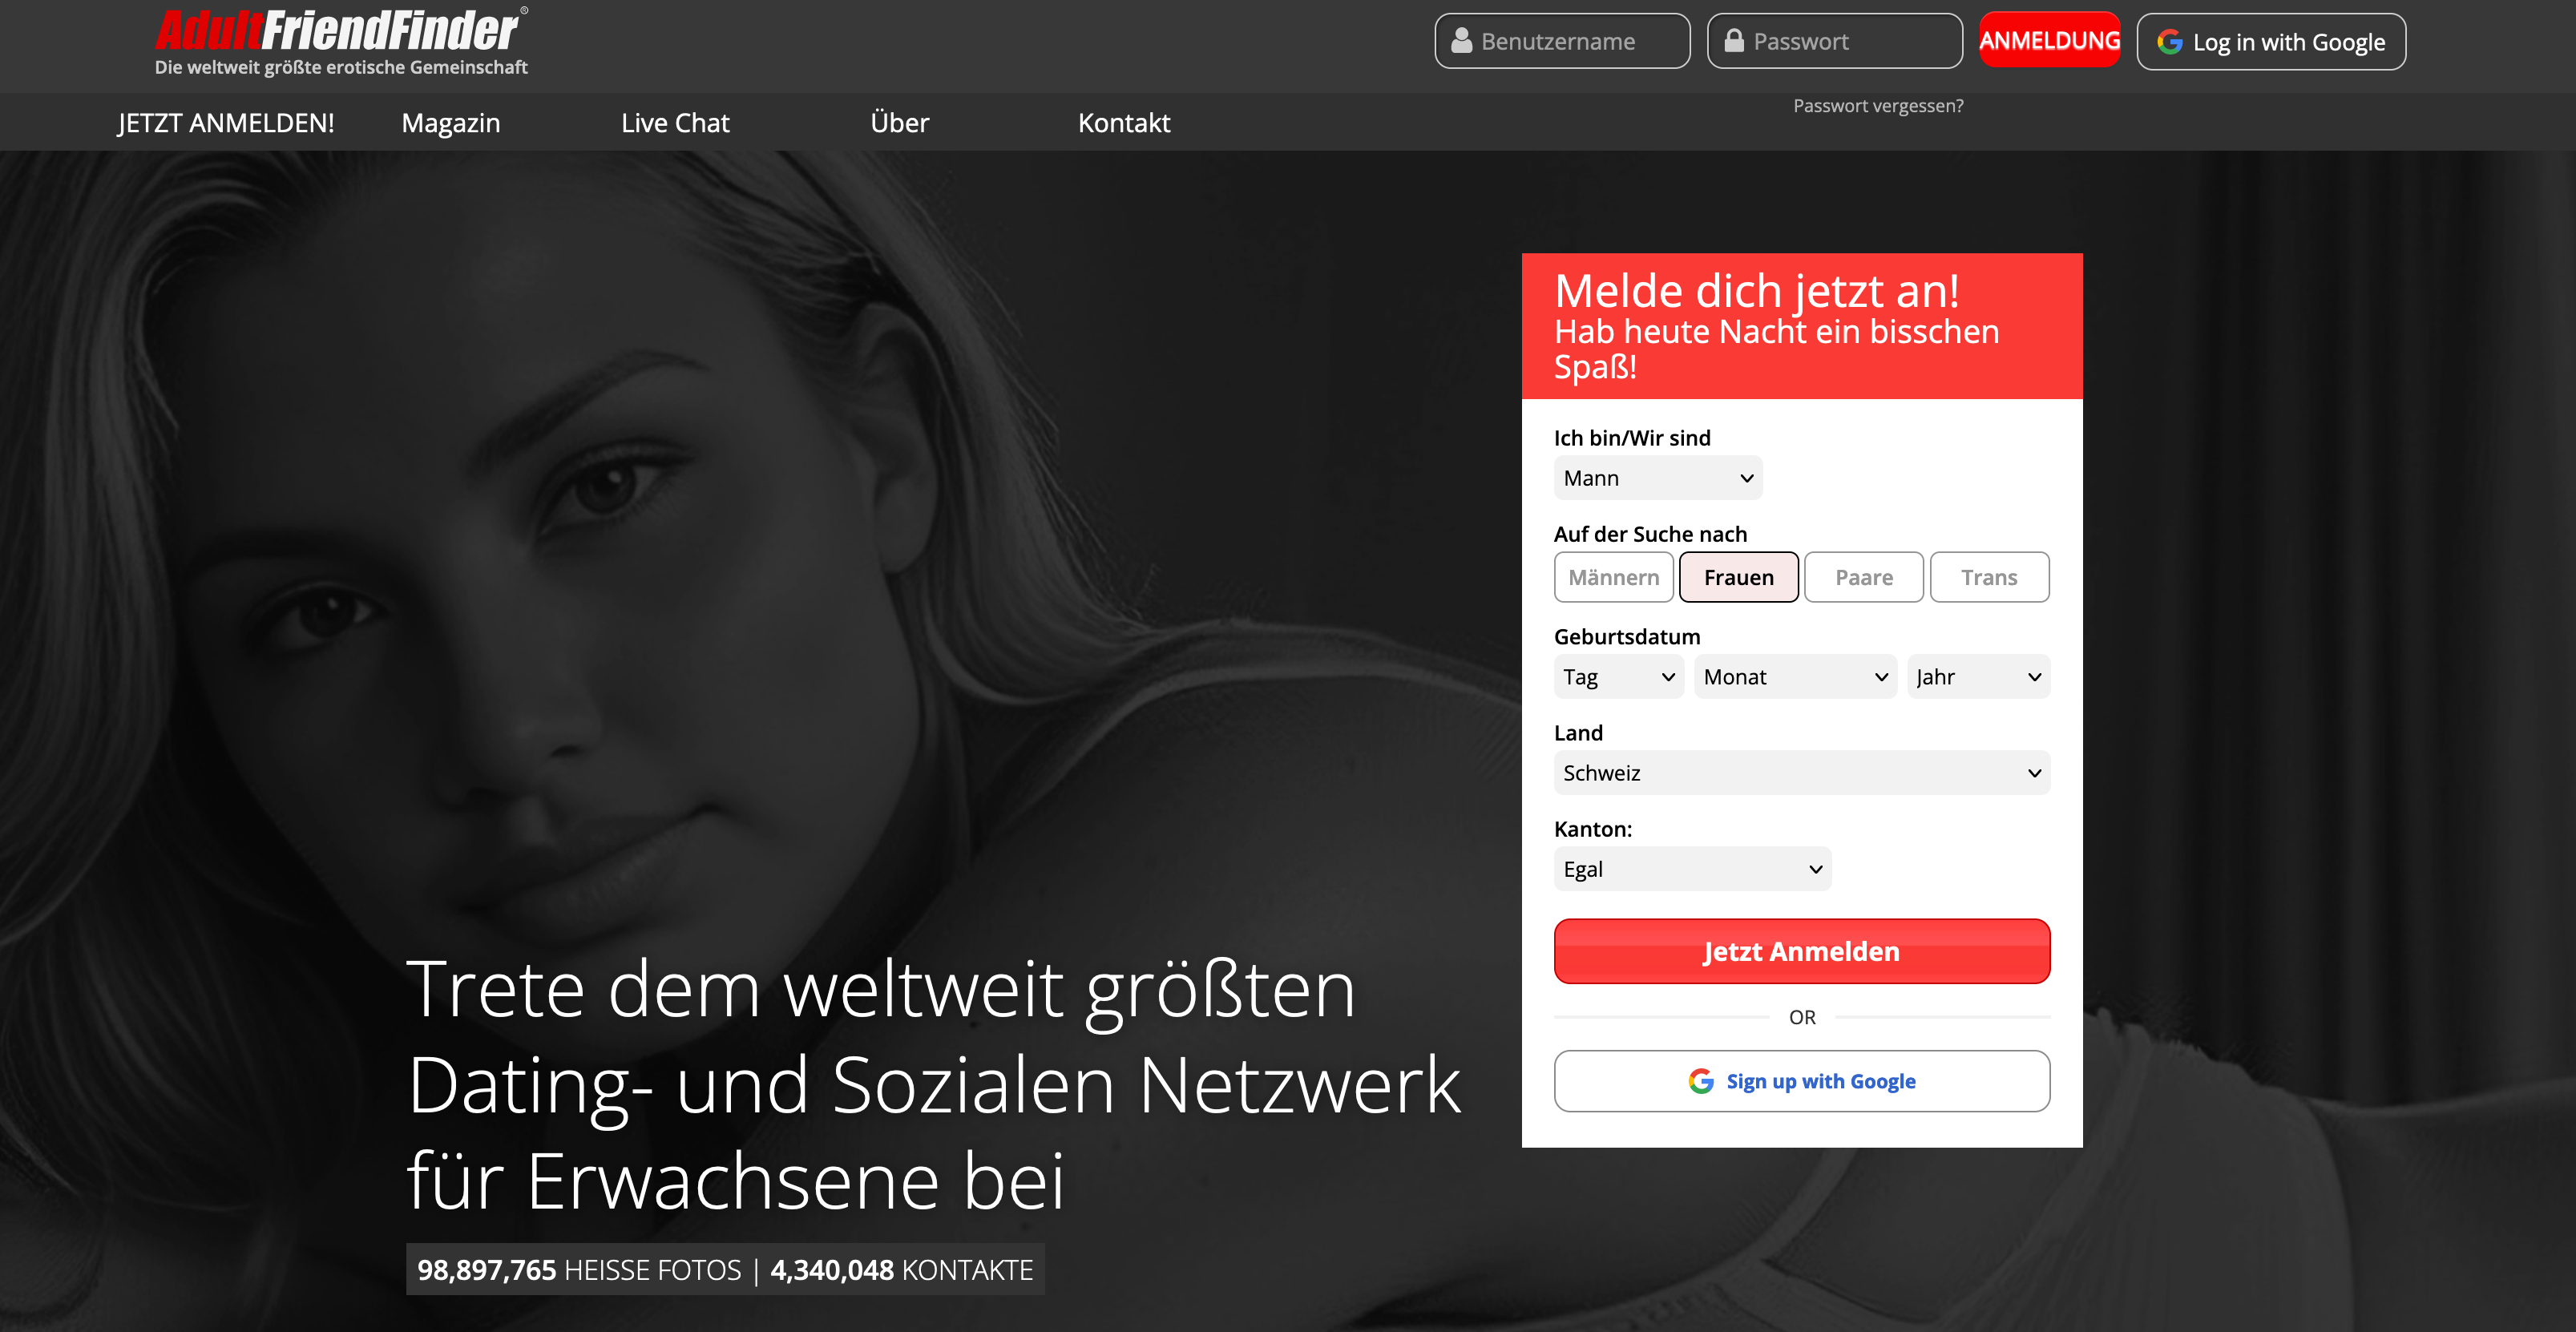
Task: Click Google logo in Sign up button
Action: 1700,1081
